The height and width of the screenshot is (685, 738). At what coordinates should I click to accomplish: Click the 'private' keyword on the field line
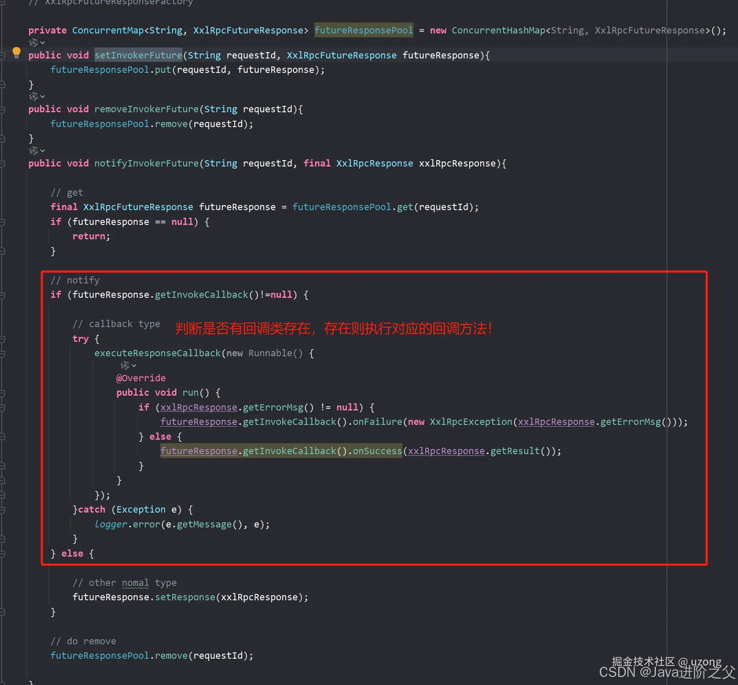(x=47, y=30)
